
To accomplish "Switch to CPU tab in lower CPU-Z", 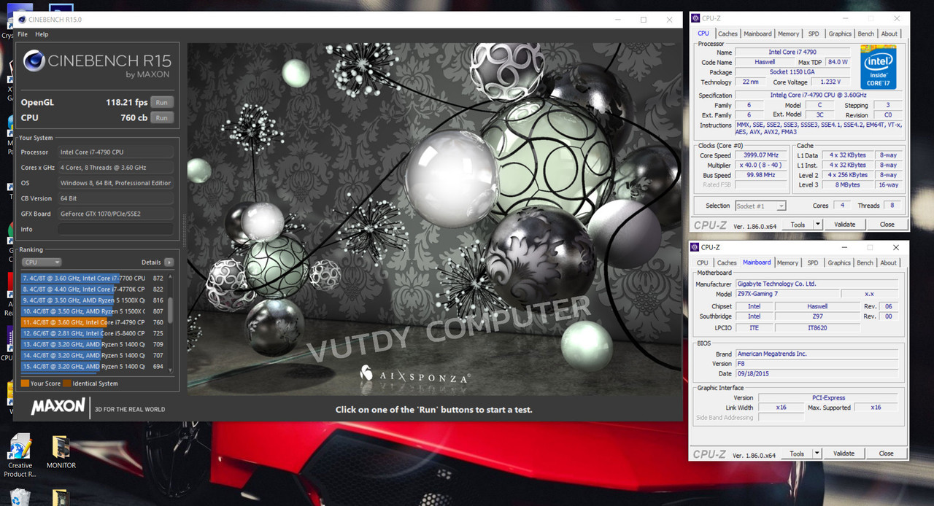I will (702, 262).
